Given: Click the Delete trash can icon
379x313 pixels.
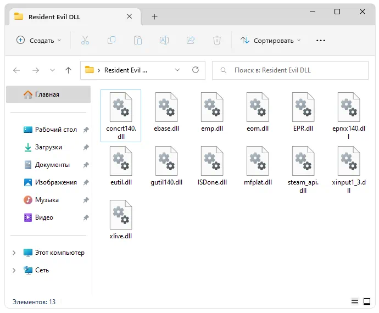Looking at the screenshot, I should (x=217, y=40).
